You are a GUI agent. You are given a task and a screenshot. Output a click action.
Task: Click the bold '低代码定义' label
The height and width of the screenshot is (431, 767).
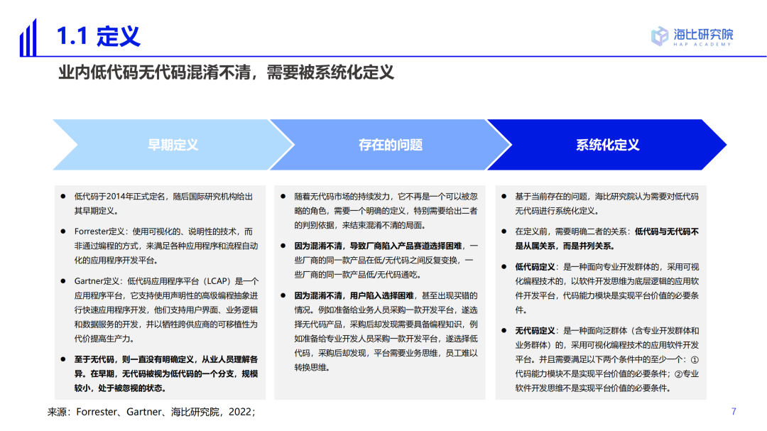[535, 267]
